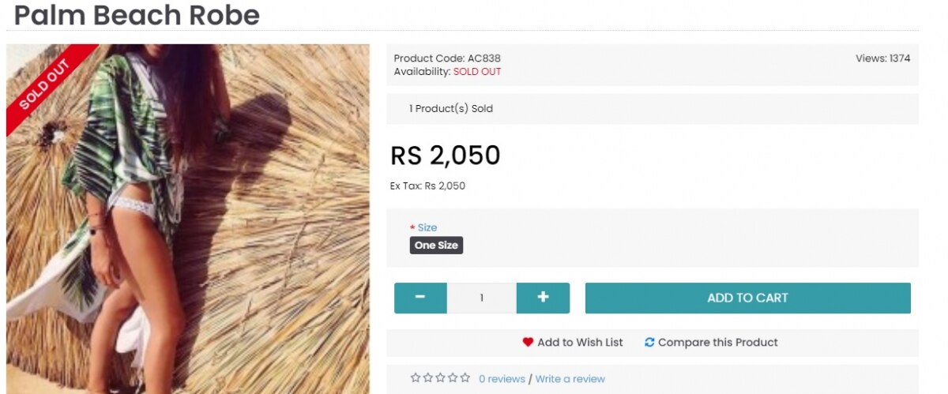The height and width of the screenshot is (394, 948).
Task: Click the Write a review link
Action: point(570,379)
